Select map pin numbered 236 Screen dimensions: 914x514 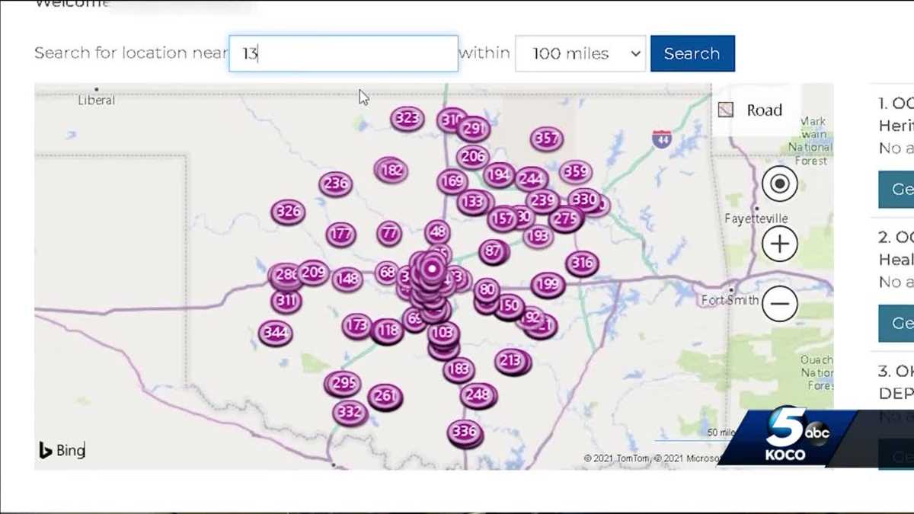(x=335, y=184)
